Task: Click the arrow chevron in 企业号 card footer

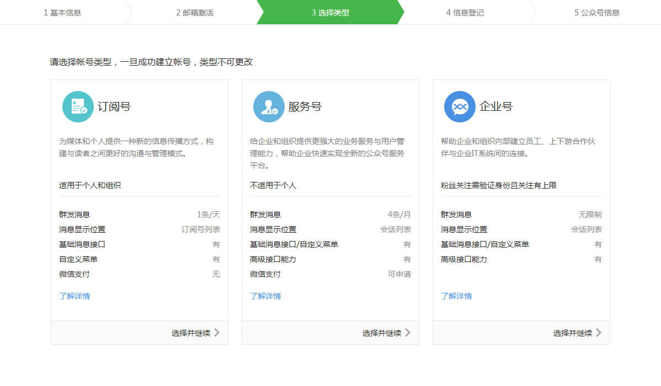Action: (x=599, y=333)
